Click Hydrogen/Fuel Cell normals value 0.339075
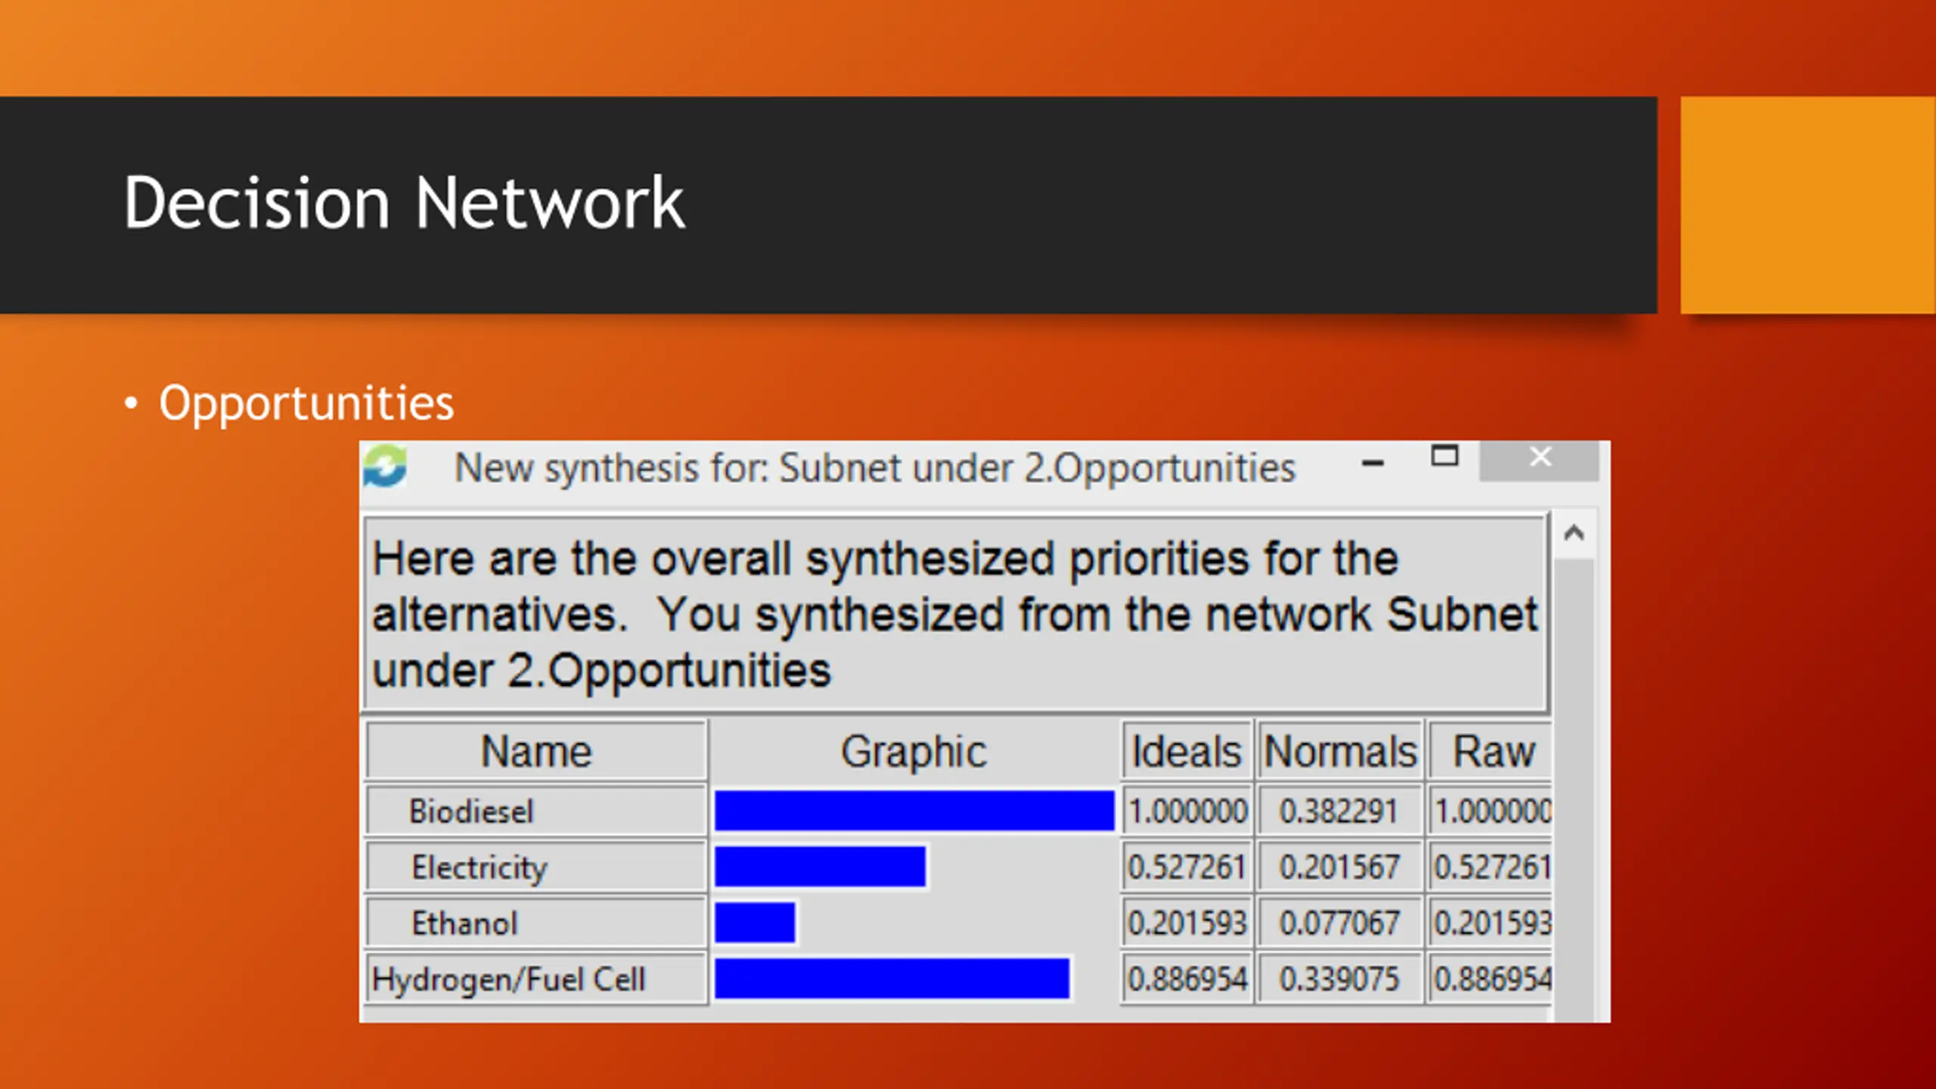1936x1089 pixels. [1339, 979]
